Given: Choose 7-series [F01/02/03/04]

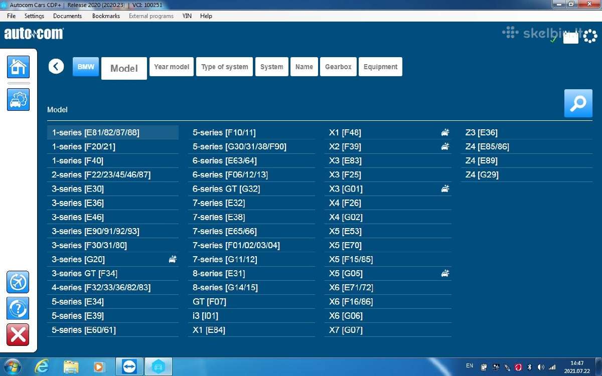Looking at the screenshot, I should pos(251,245).
